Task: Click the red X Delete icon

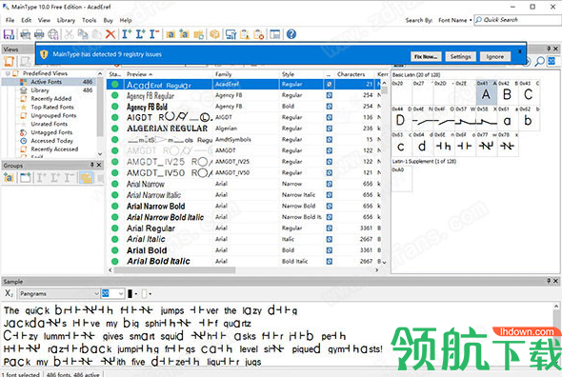Action: point(110,34)
